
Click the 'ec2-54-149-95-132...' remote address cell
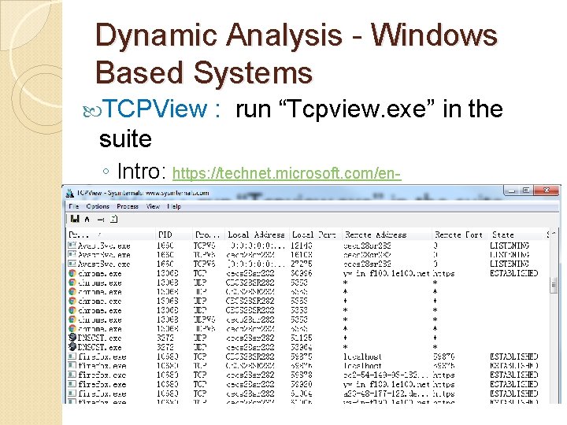click(x=385, y=375)
